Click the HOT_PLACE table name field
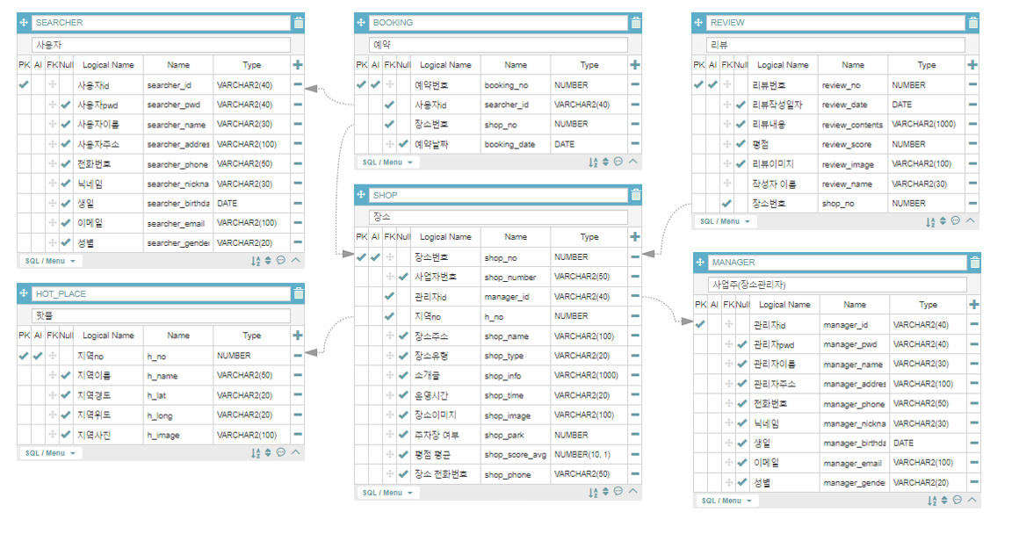Image resolution: width=1026 pixels, height=534 pixels. coord(161,294)
